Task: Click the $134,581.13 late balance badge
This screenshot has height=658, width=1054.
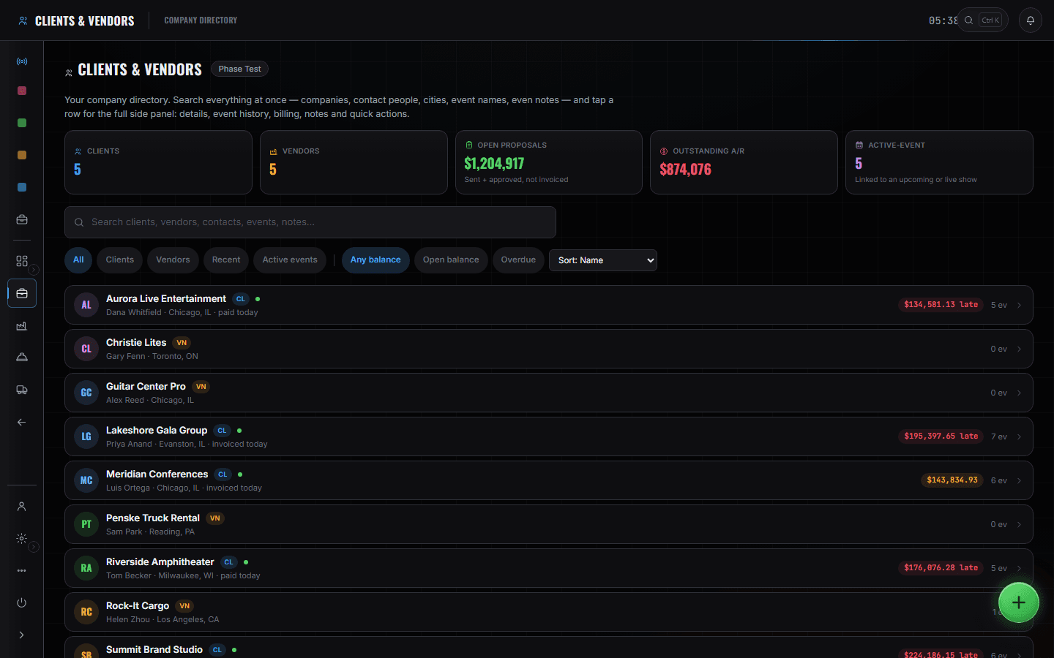Action: tap(941, 305)
